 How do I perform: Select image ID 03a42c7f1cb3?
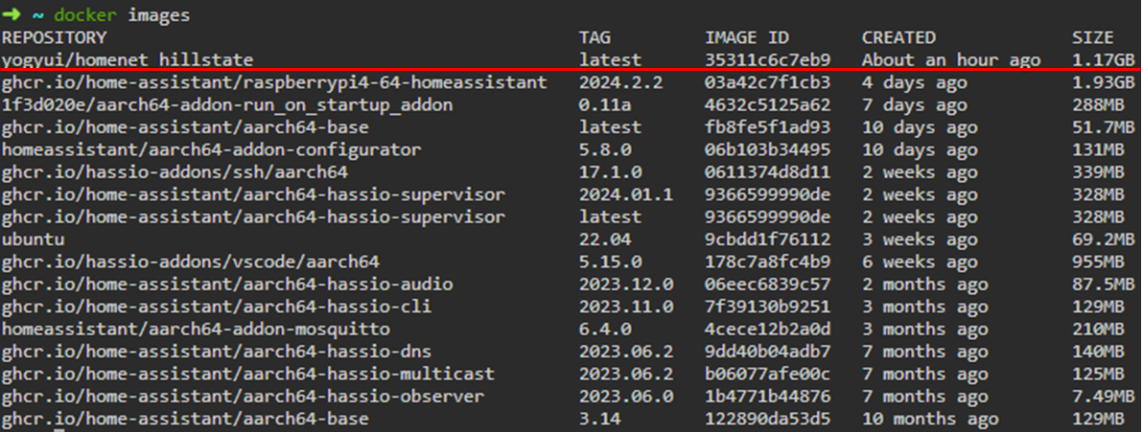click(767, 82)
